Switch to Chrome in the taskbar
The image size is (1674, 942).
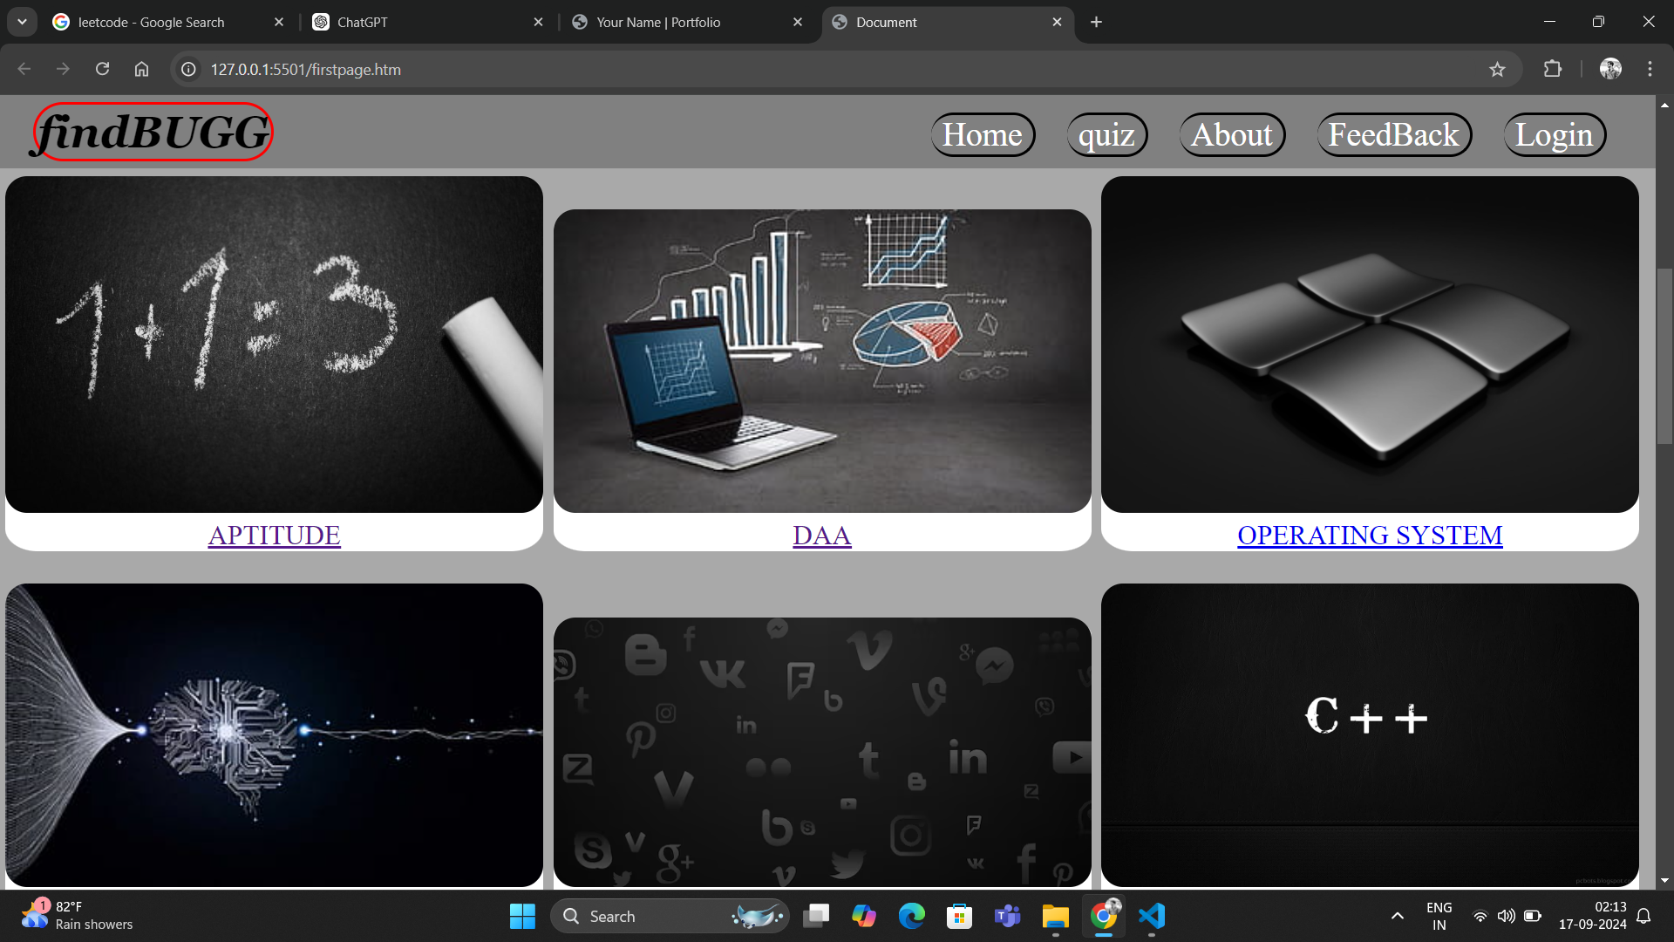(x=1104, y=916)
